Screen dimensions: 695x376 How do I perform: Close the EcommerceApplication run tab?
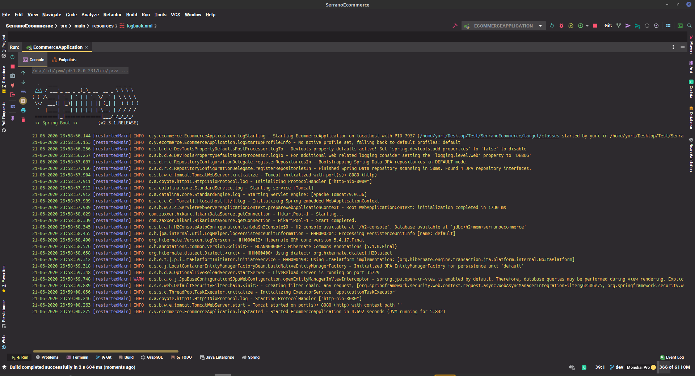pyautogui.click(x=87, y=47)
